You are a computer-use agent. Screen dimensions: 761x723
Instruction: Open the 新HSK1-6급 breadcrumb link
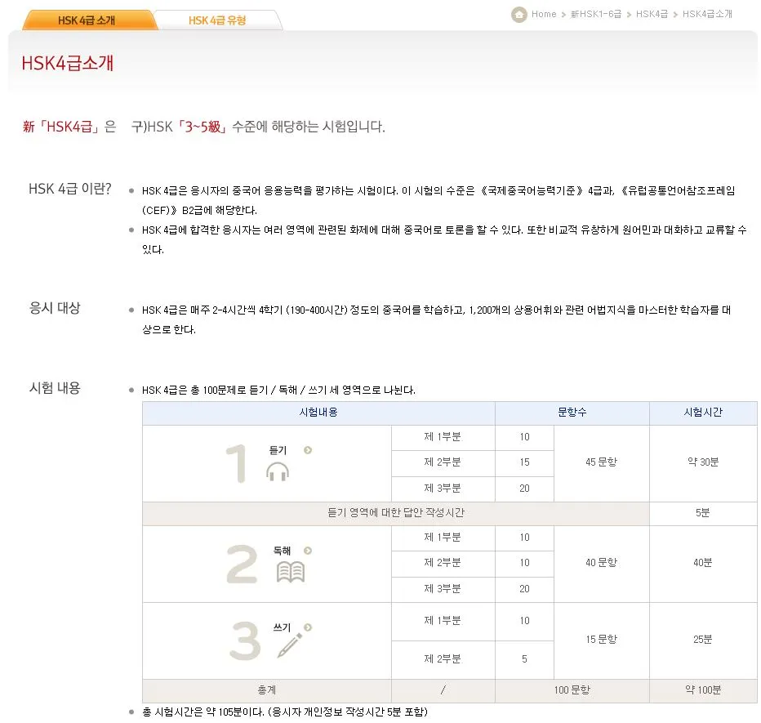[x=595, y=14]
